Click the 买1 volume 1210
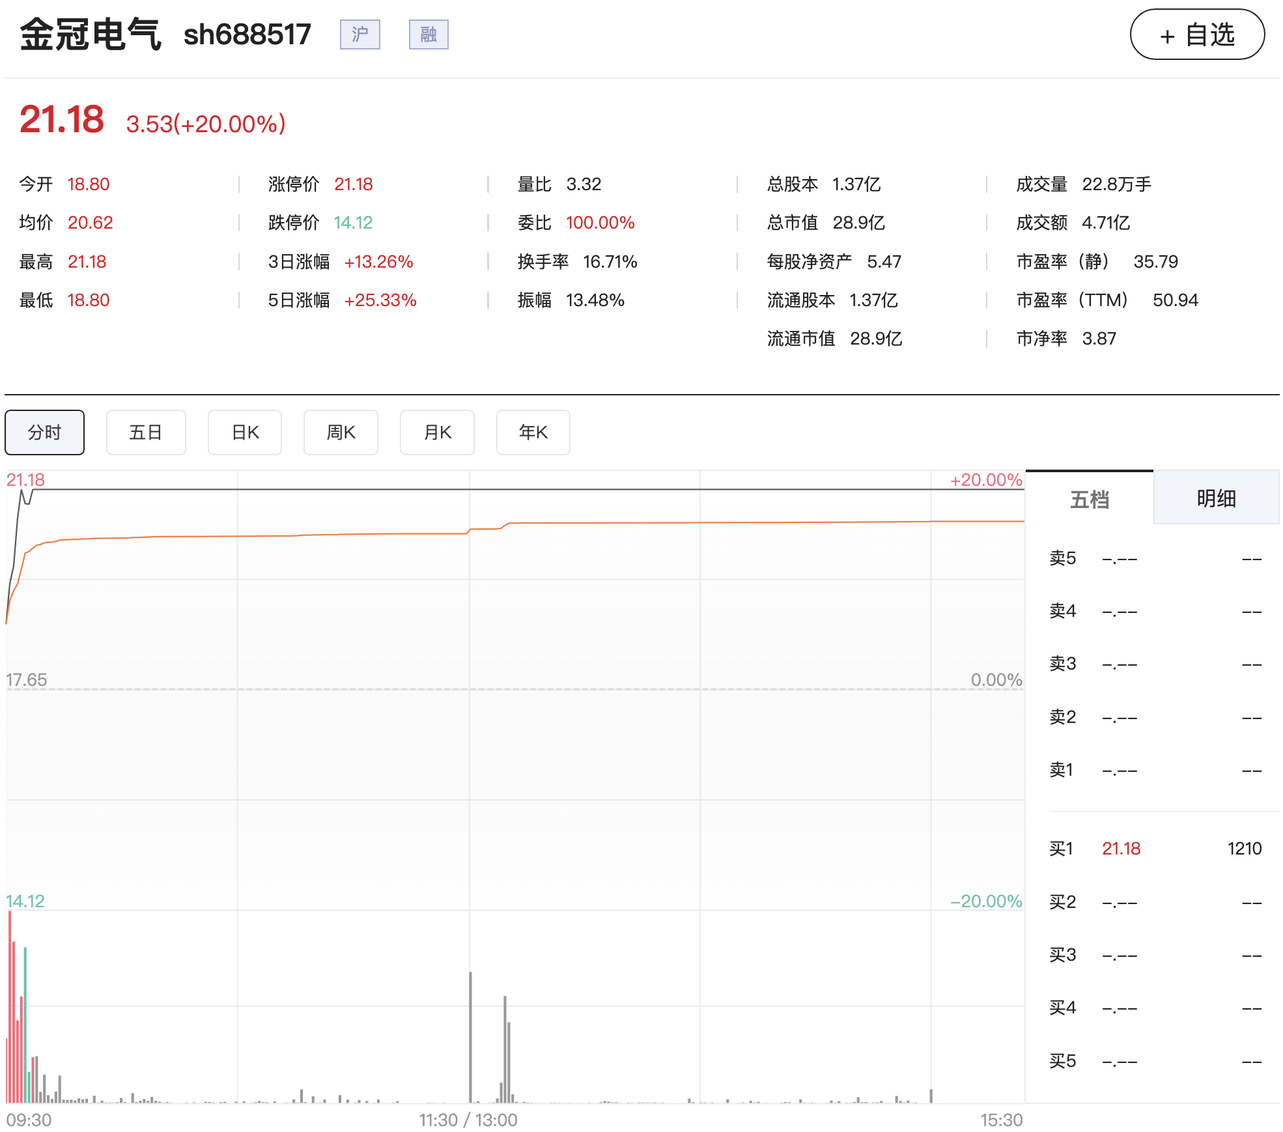The image size is (1283, 1132). [1245, 849]
